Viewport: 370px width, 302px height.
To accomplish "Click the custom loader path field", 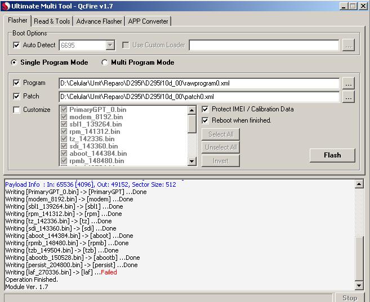I will click(264, 45).
